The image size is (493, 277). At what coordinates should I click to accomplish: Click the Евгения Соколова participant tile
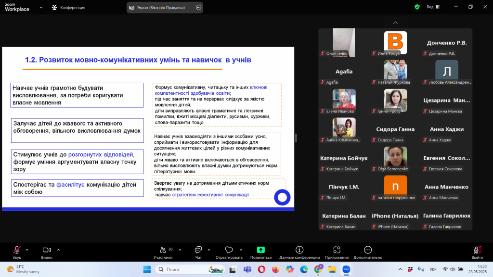point(446,158)
